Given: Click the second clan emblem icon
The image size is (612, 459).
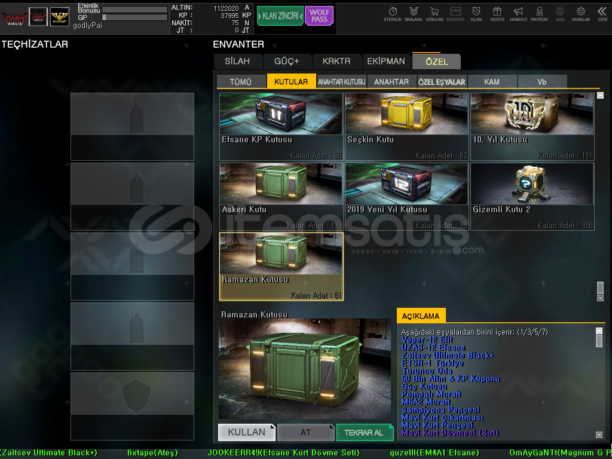Looking at the screenshot, I should [x=38, y=17].
